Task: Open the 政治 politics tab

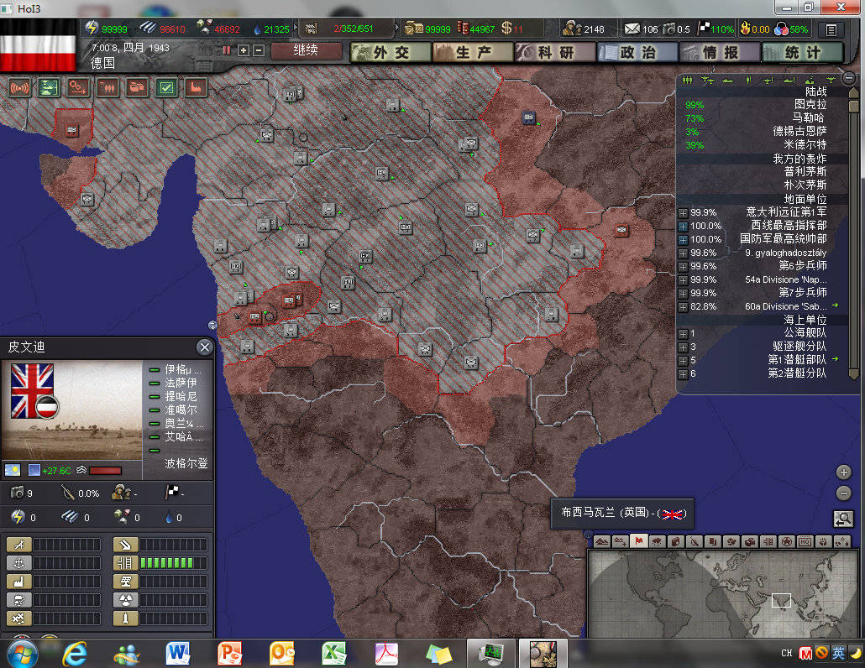Action: 637,52
